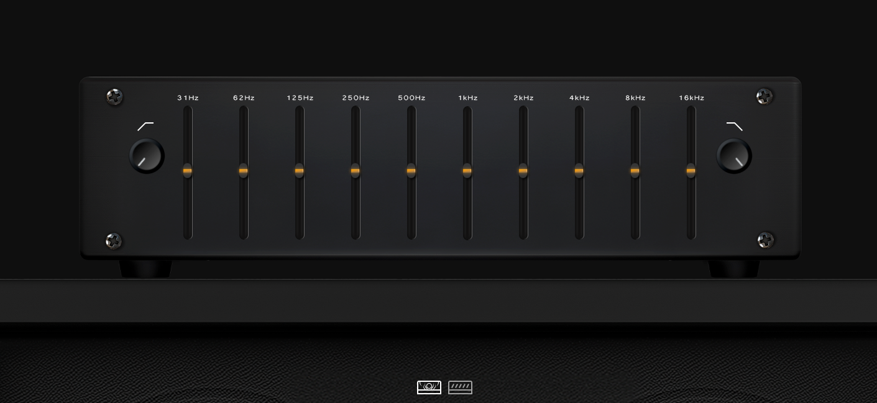Click the high-pass filter knob
Viewport: 877px width, 403px height.
coord(147,156)
